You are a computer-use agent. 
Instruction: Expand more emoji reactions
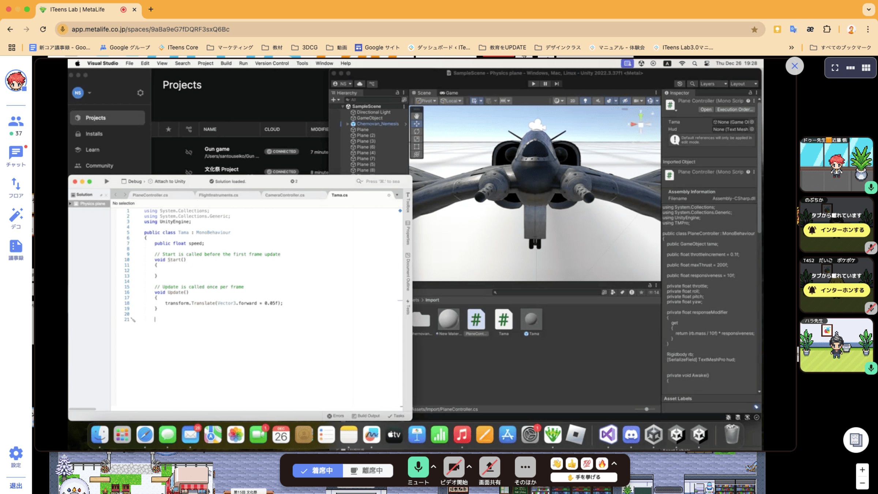point(614,464)
